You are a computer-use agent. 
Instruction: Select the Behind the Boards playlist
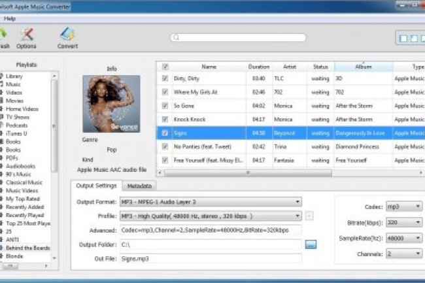28,248
